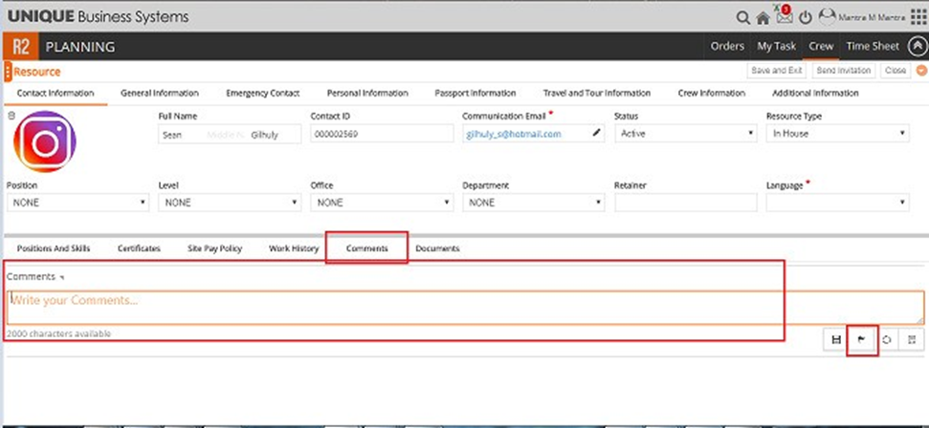Open the Documents sub-tab
The width and height of the screenshot is (929, 428).
pyautogui.click(x=437, y=248)
